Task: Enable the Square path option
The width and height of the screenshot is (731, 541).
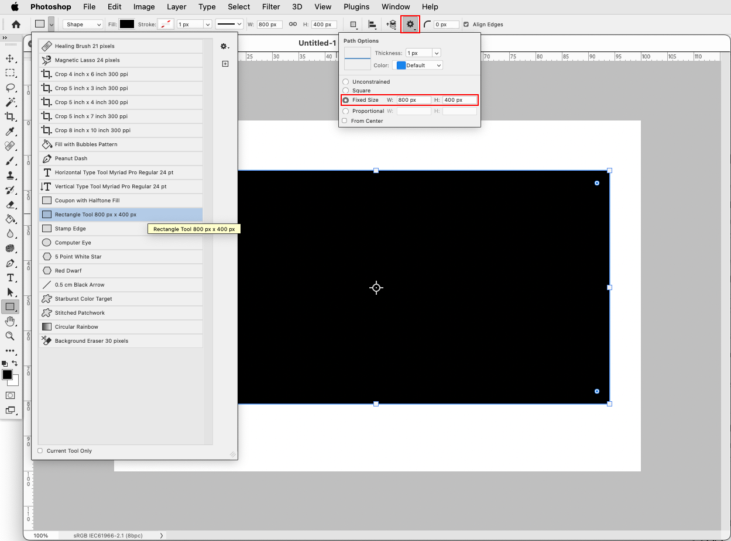Action: point(345,91)
